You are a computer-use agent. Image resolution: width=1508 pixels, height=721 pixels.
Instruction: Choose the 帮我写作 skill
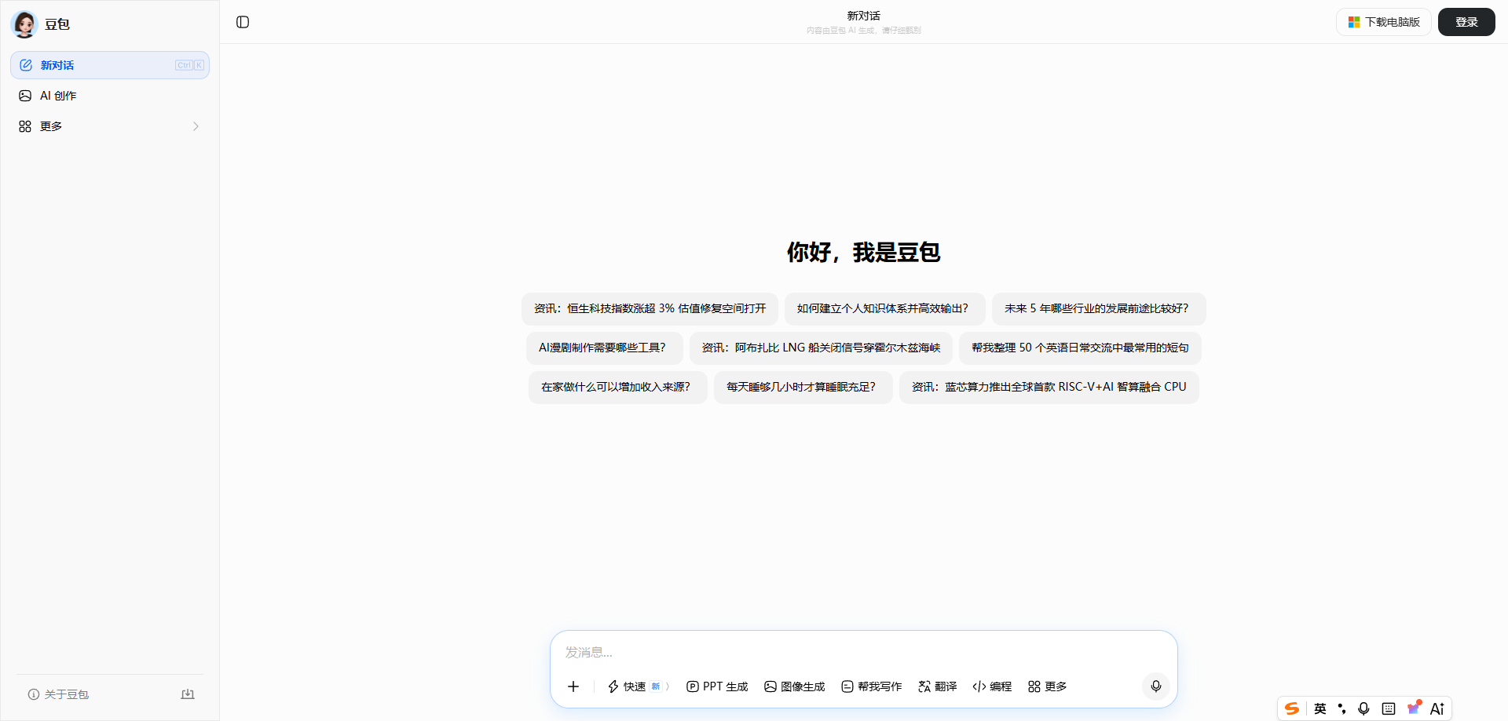tap(872, 686)
